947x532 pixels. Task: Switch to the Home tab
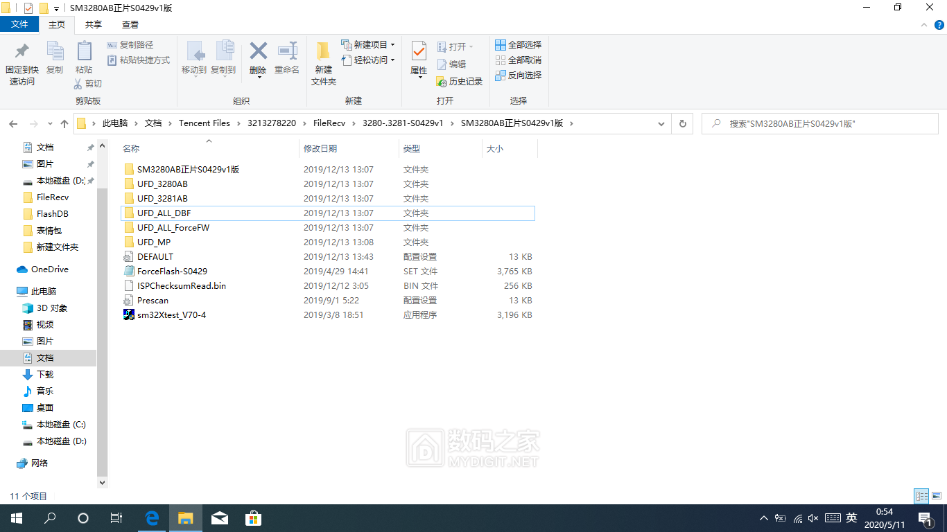(57, 24)
